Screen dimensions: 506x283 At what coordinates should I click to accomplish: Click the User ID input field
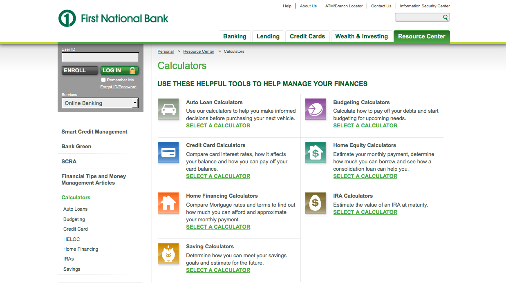[x=100, y=57]
